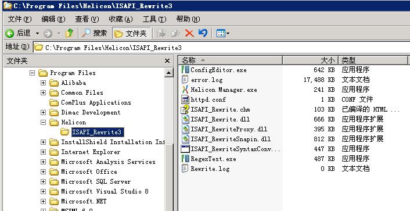The height and width of the screenshot is (211, 410).
Task: Click the green Back arrow icon
Action: [10, 33]
